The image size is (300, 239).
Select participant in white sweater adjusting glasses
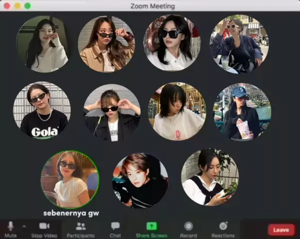(x=43, y=44)
